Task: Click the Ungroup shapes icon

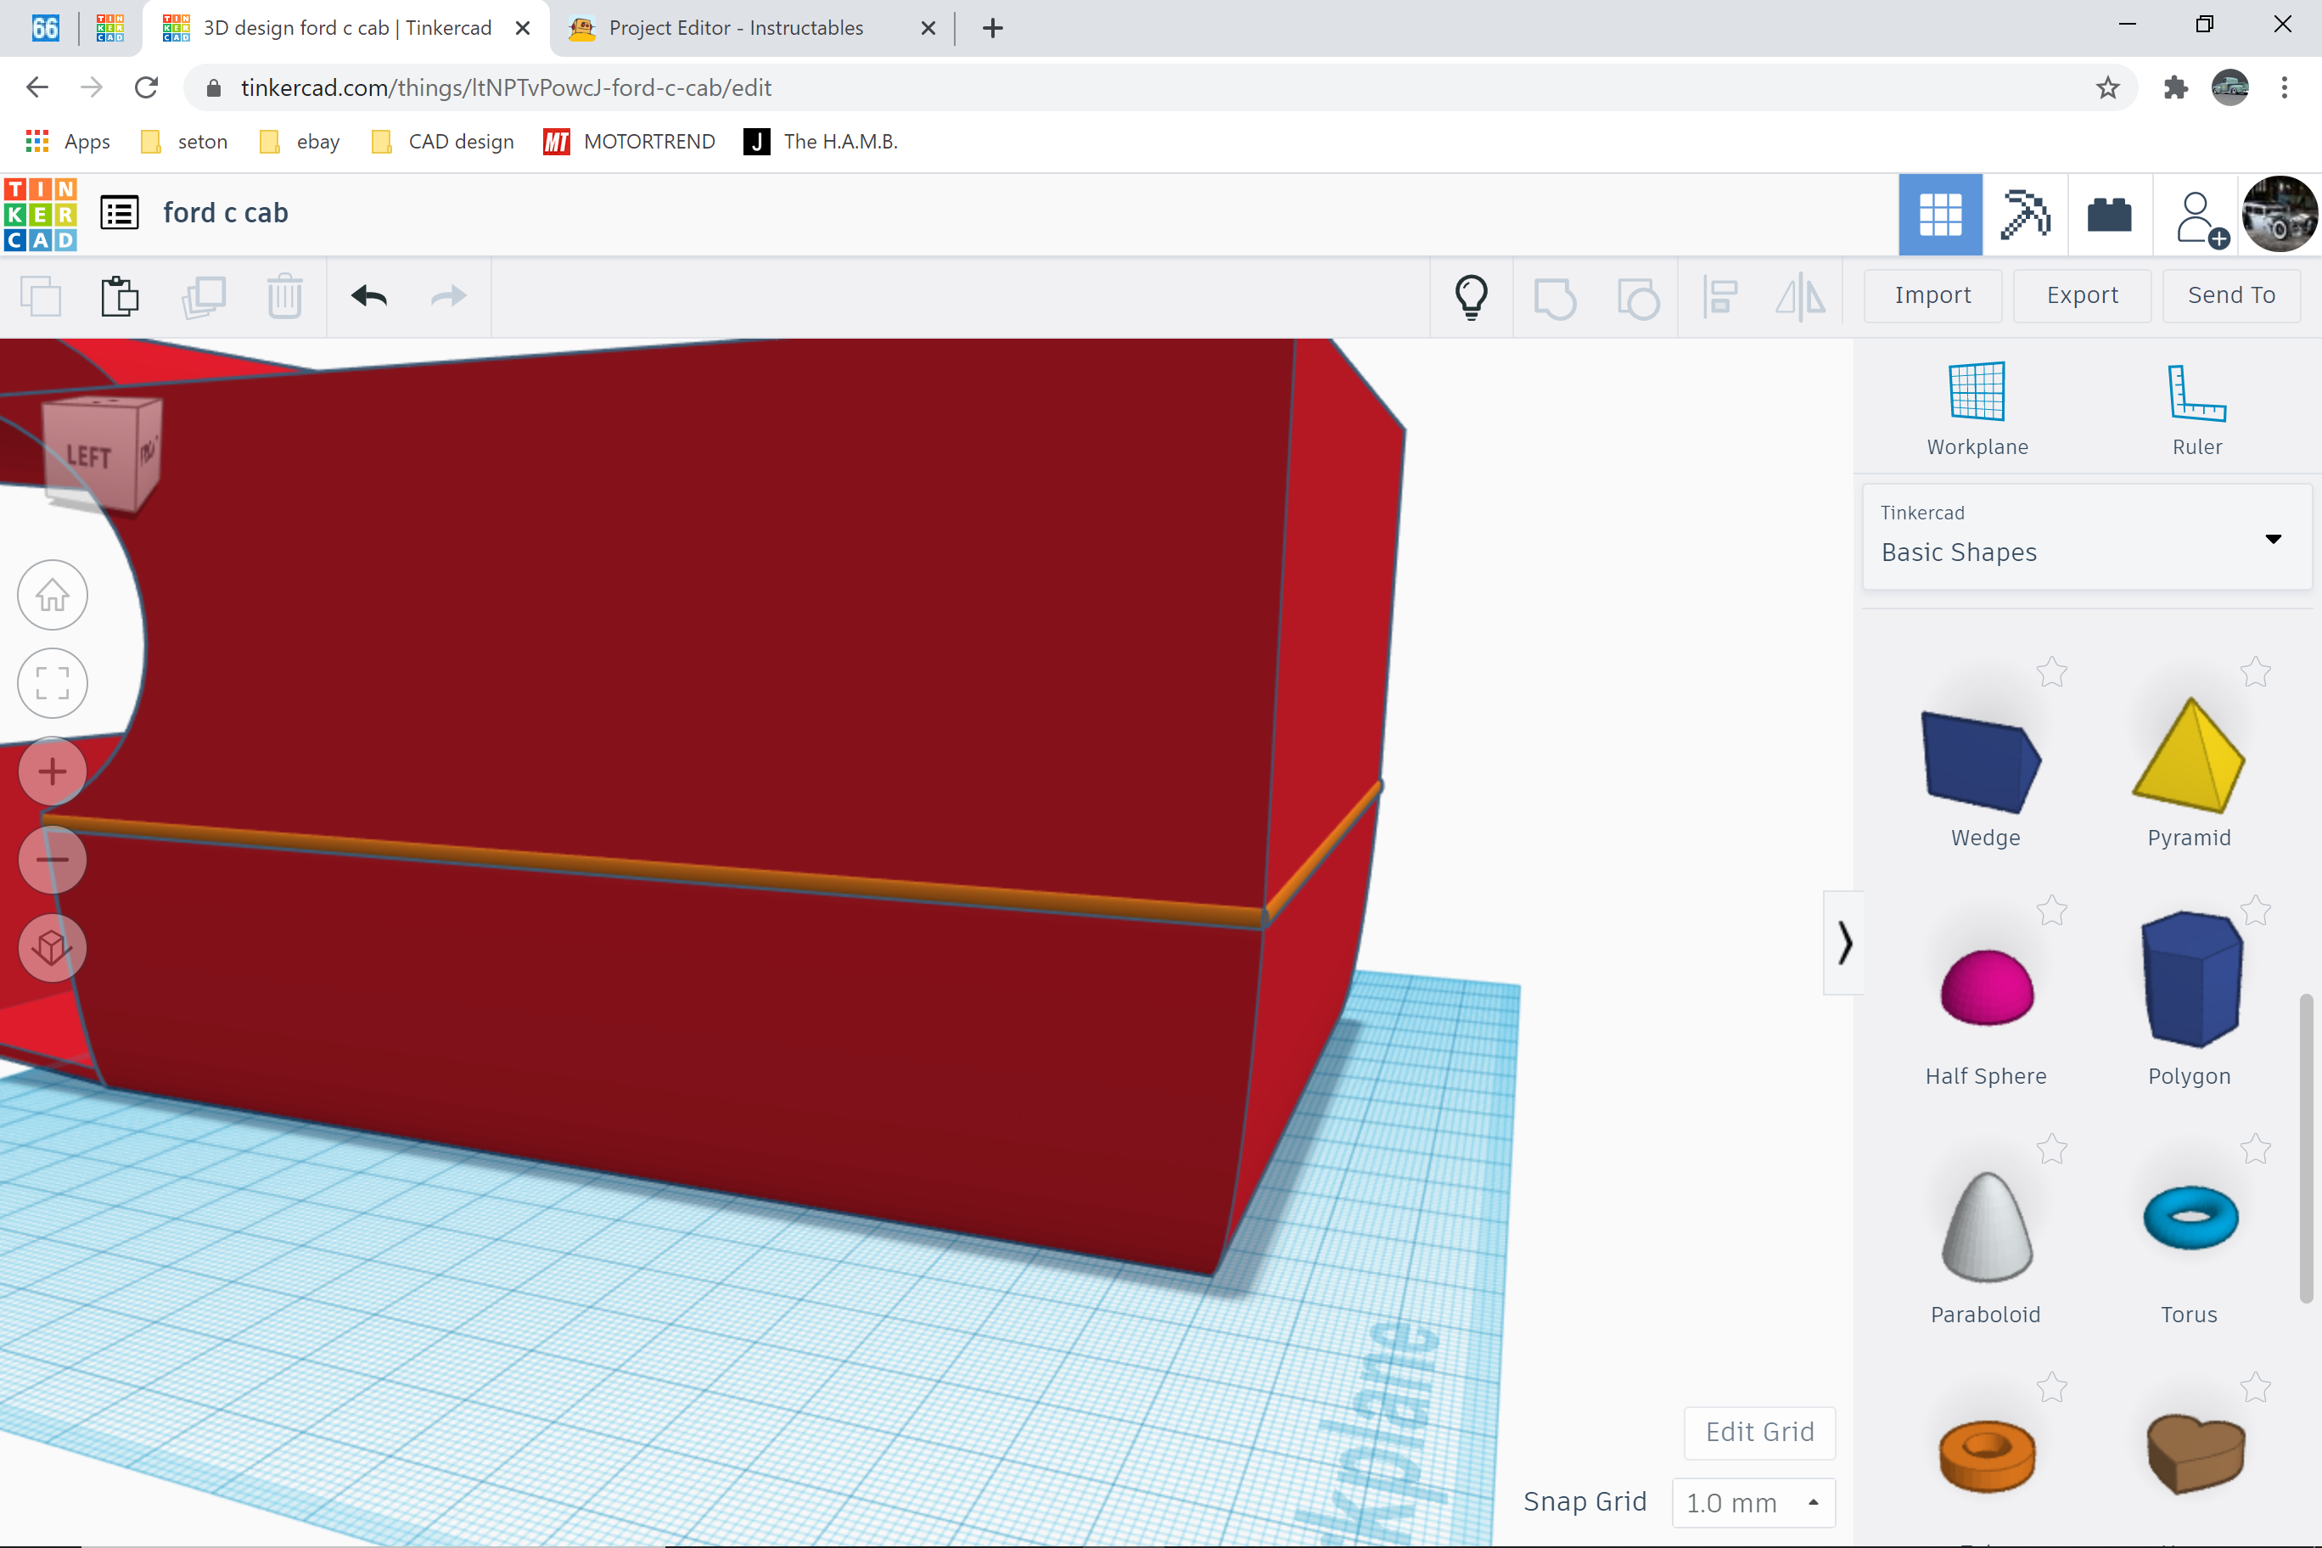Action: coord(1638,297)
